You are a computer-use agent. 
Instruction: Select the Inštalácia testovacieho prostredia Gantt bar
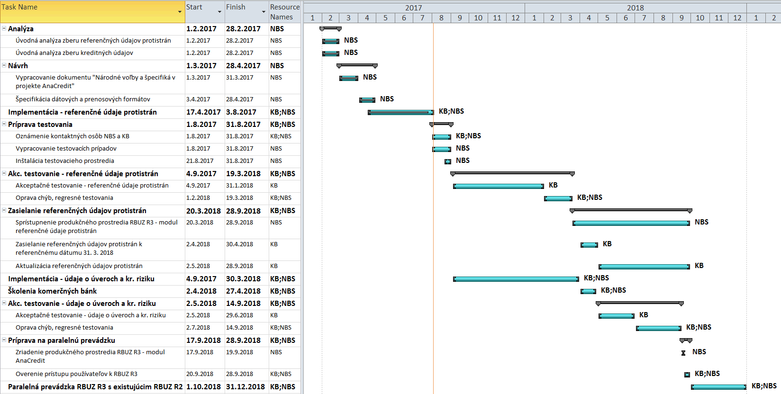pos(448,161)
